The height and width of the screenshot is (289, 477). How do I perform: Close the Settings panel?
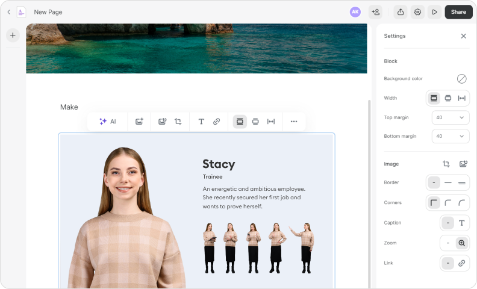pos(463,36)
